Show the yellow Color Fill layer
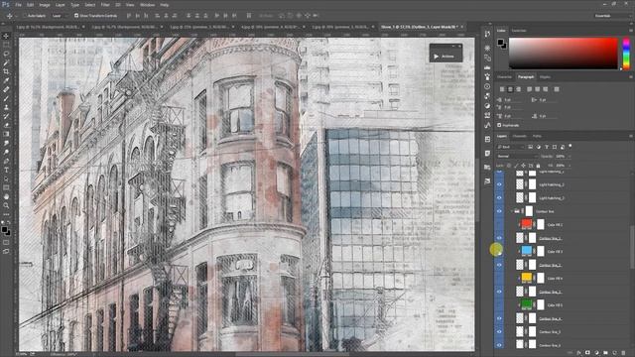This screenshot has height=357, width=635. (x=499, y=278)
